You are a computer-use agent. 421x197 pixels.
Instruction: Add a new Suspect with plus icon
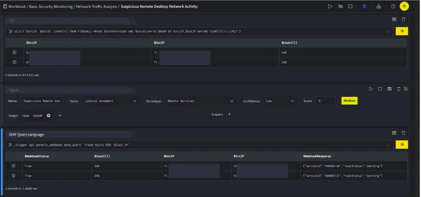pyautogui.click(x=229, y=114)
